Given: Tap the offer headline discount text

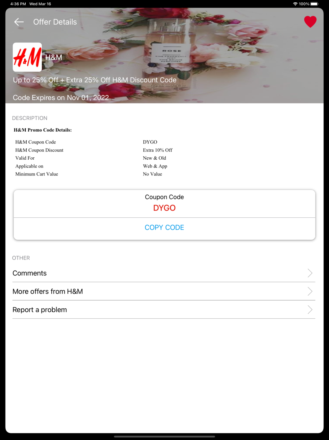Looking at the screenshot, I should (x=95, y=80).
